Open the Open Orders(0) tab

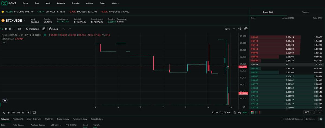point(34,119)
